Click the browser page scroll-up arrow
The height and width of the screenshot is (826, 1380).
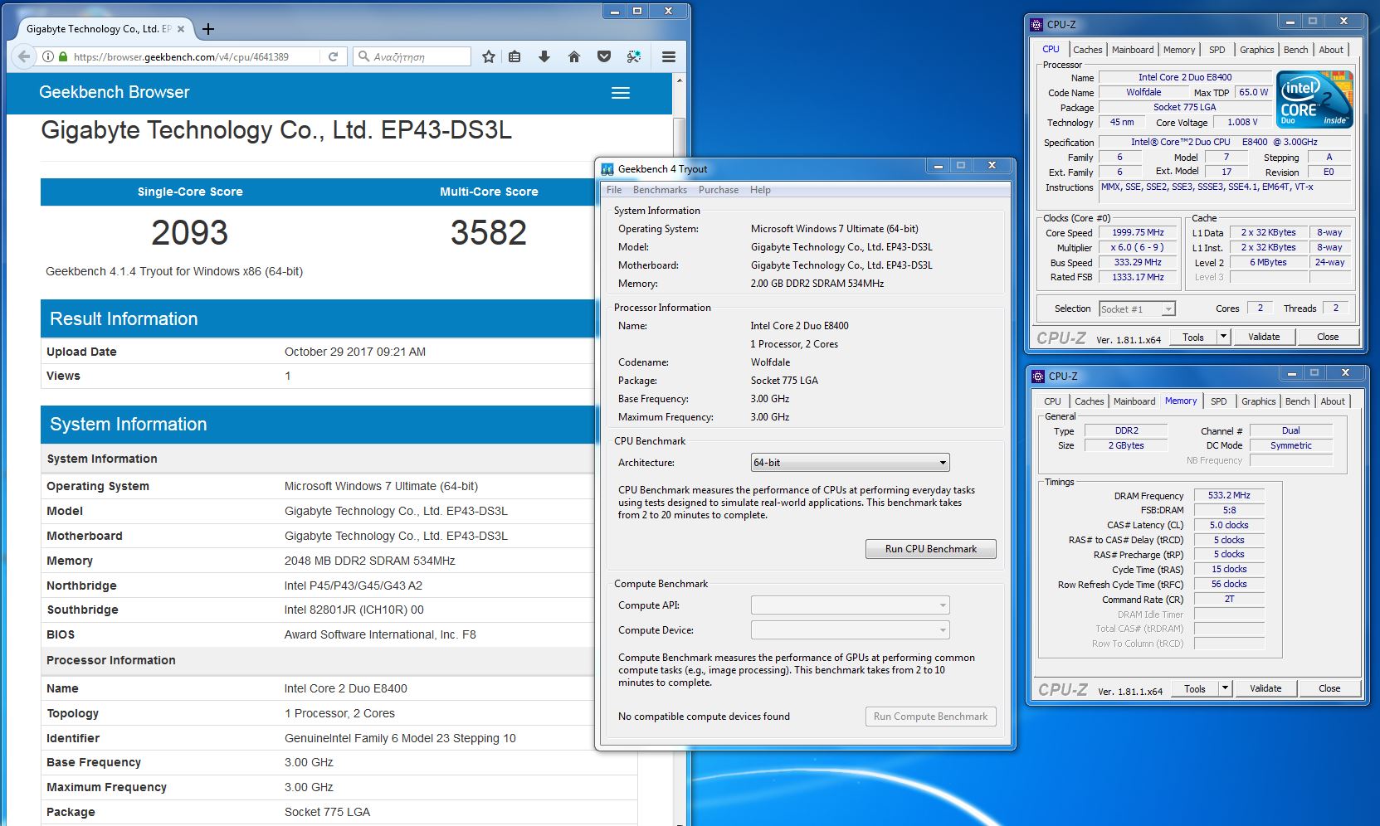click(x=680, y=80)
